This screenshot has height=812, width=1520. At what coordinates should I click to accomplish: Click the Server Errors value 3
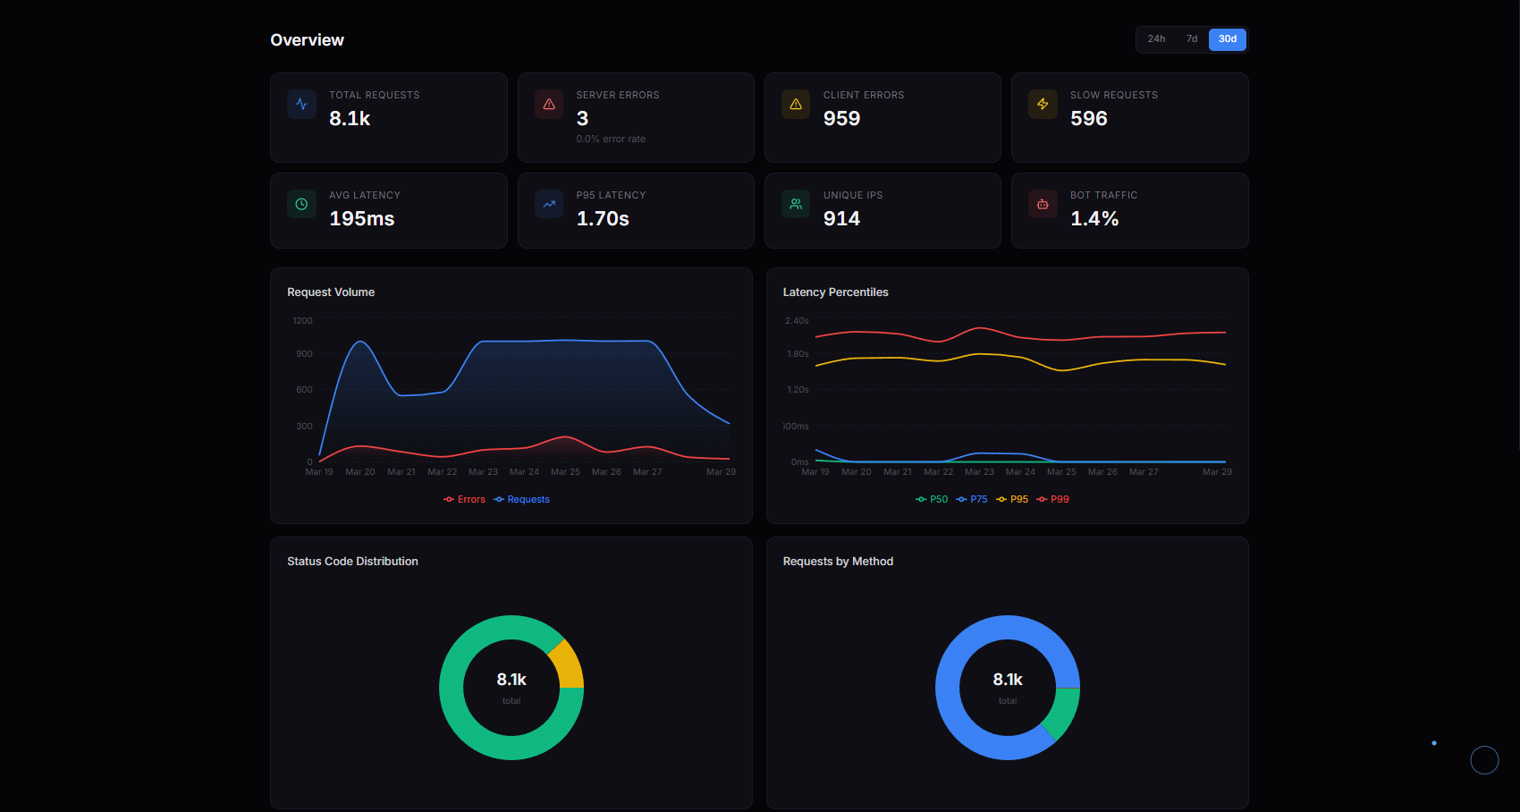point(582,119)
